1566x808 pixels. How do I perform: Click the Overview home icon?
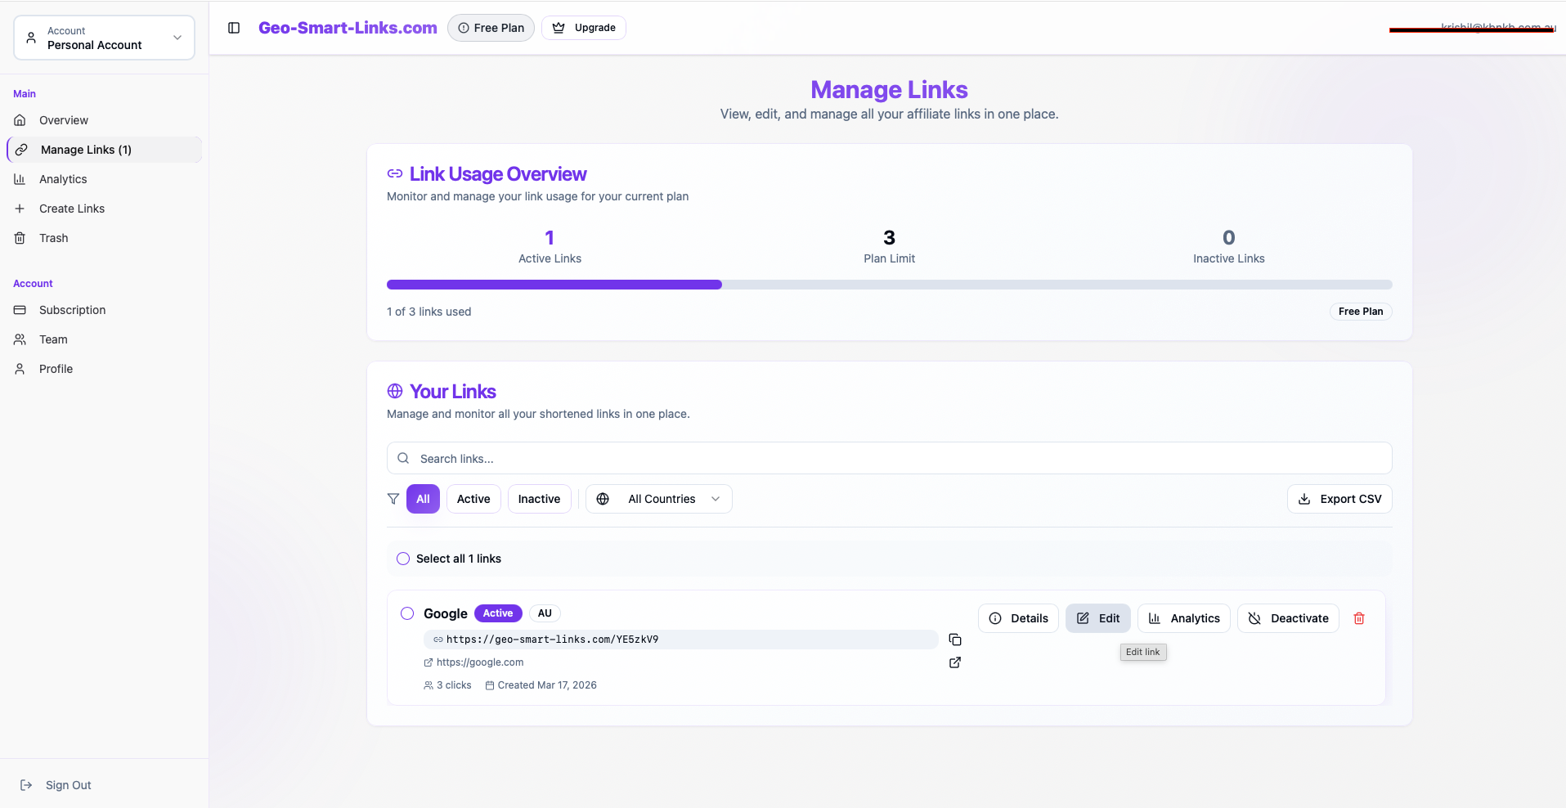pos(20,120)
